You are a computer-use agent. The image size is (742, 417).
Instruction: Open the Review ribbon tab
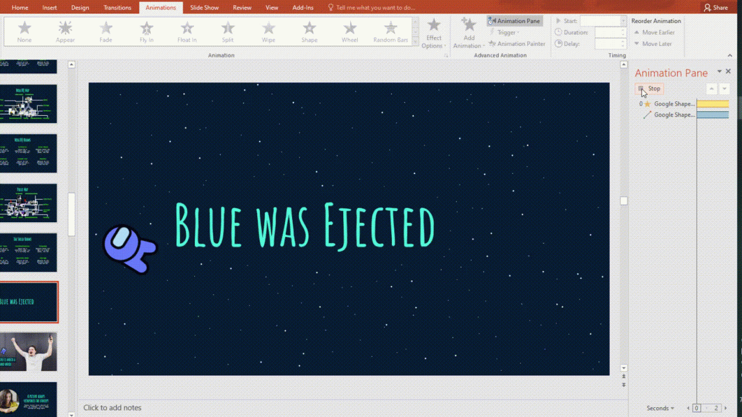pos(242,8)
